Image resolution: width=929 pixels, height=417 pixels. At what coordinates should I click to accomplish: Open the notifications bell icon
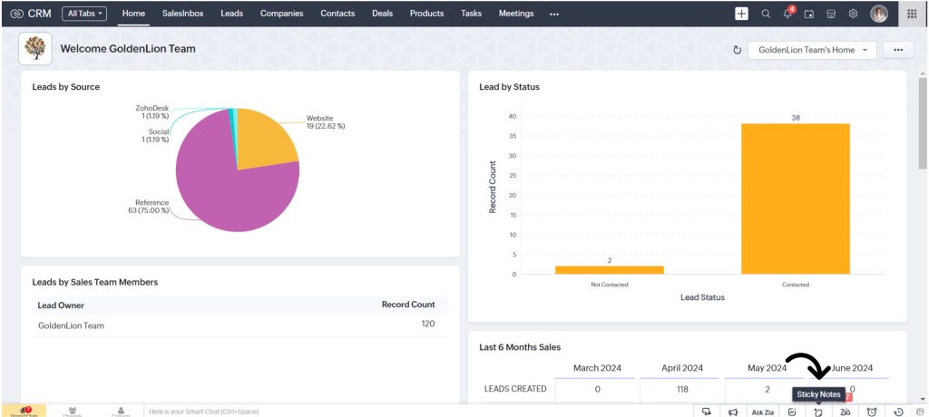[787, 14]
